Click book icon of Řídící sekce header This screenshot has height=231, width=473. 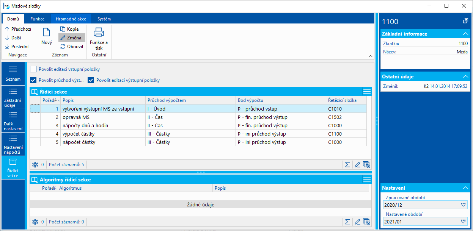coord(35,92)
